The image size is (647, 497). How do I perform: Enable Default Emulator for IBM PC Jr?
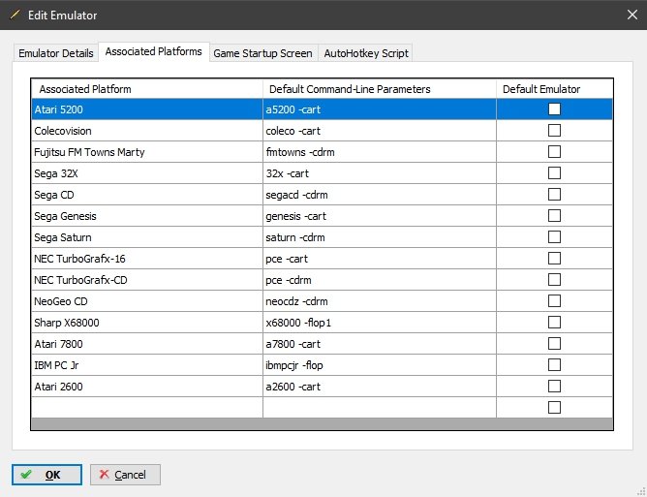554,365
